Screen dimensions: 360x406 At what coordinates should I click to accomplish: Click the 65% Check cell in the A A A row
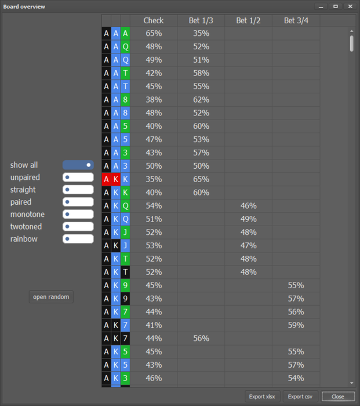[x=154, y=34]
